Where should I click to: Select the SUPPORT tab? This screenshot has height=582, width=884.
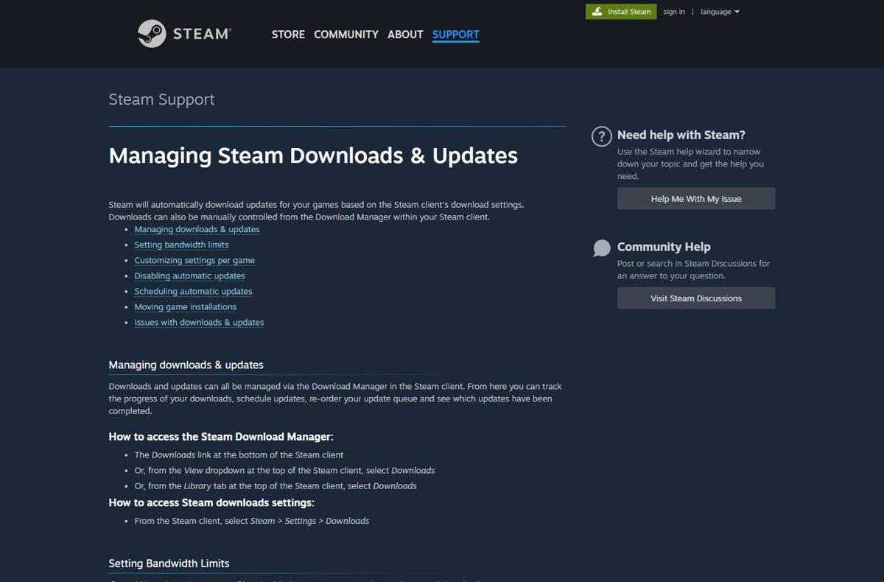[456, 35]
